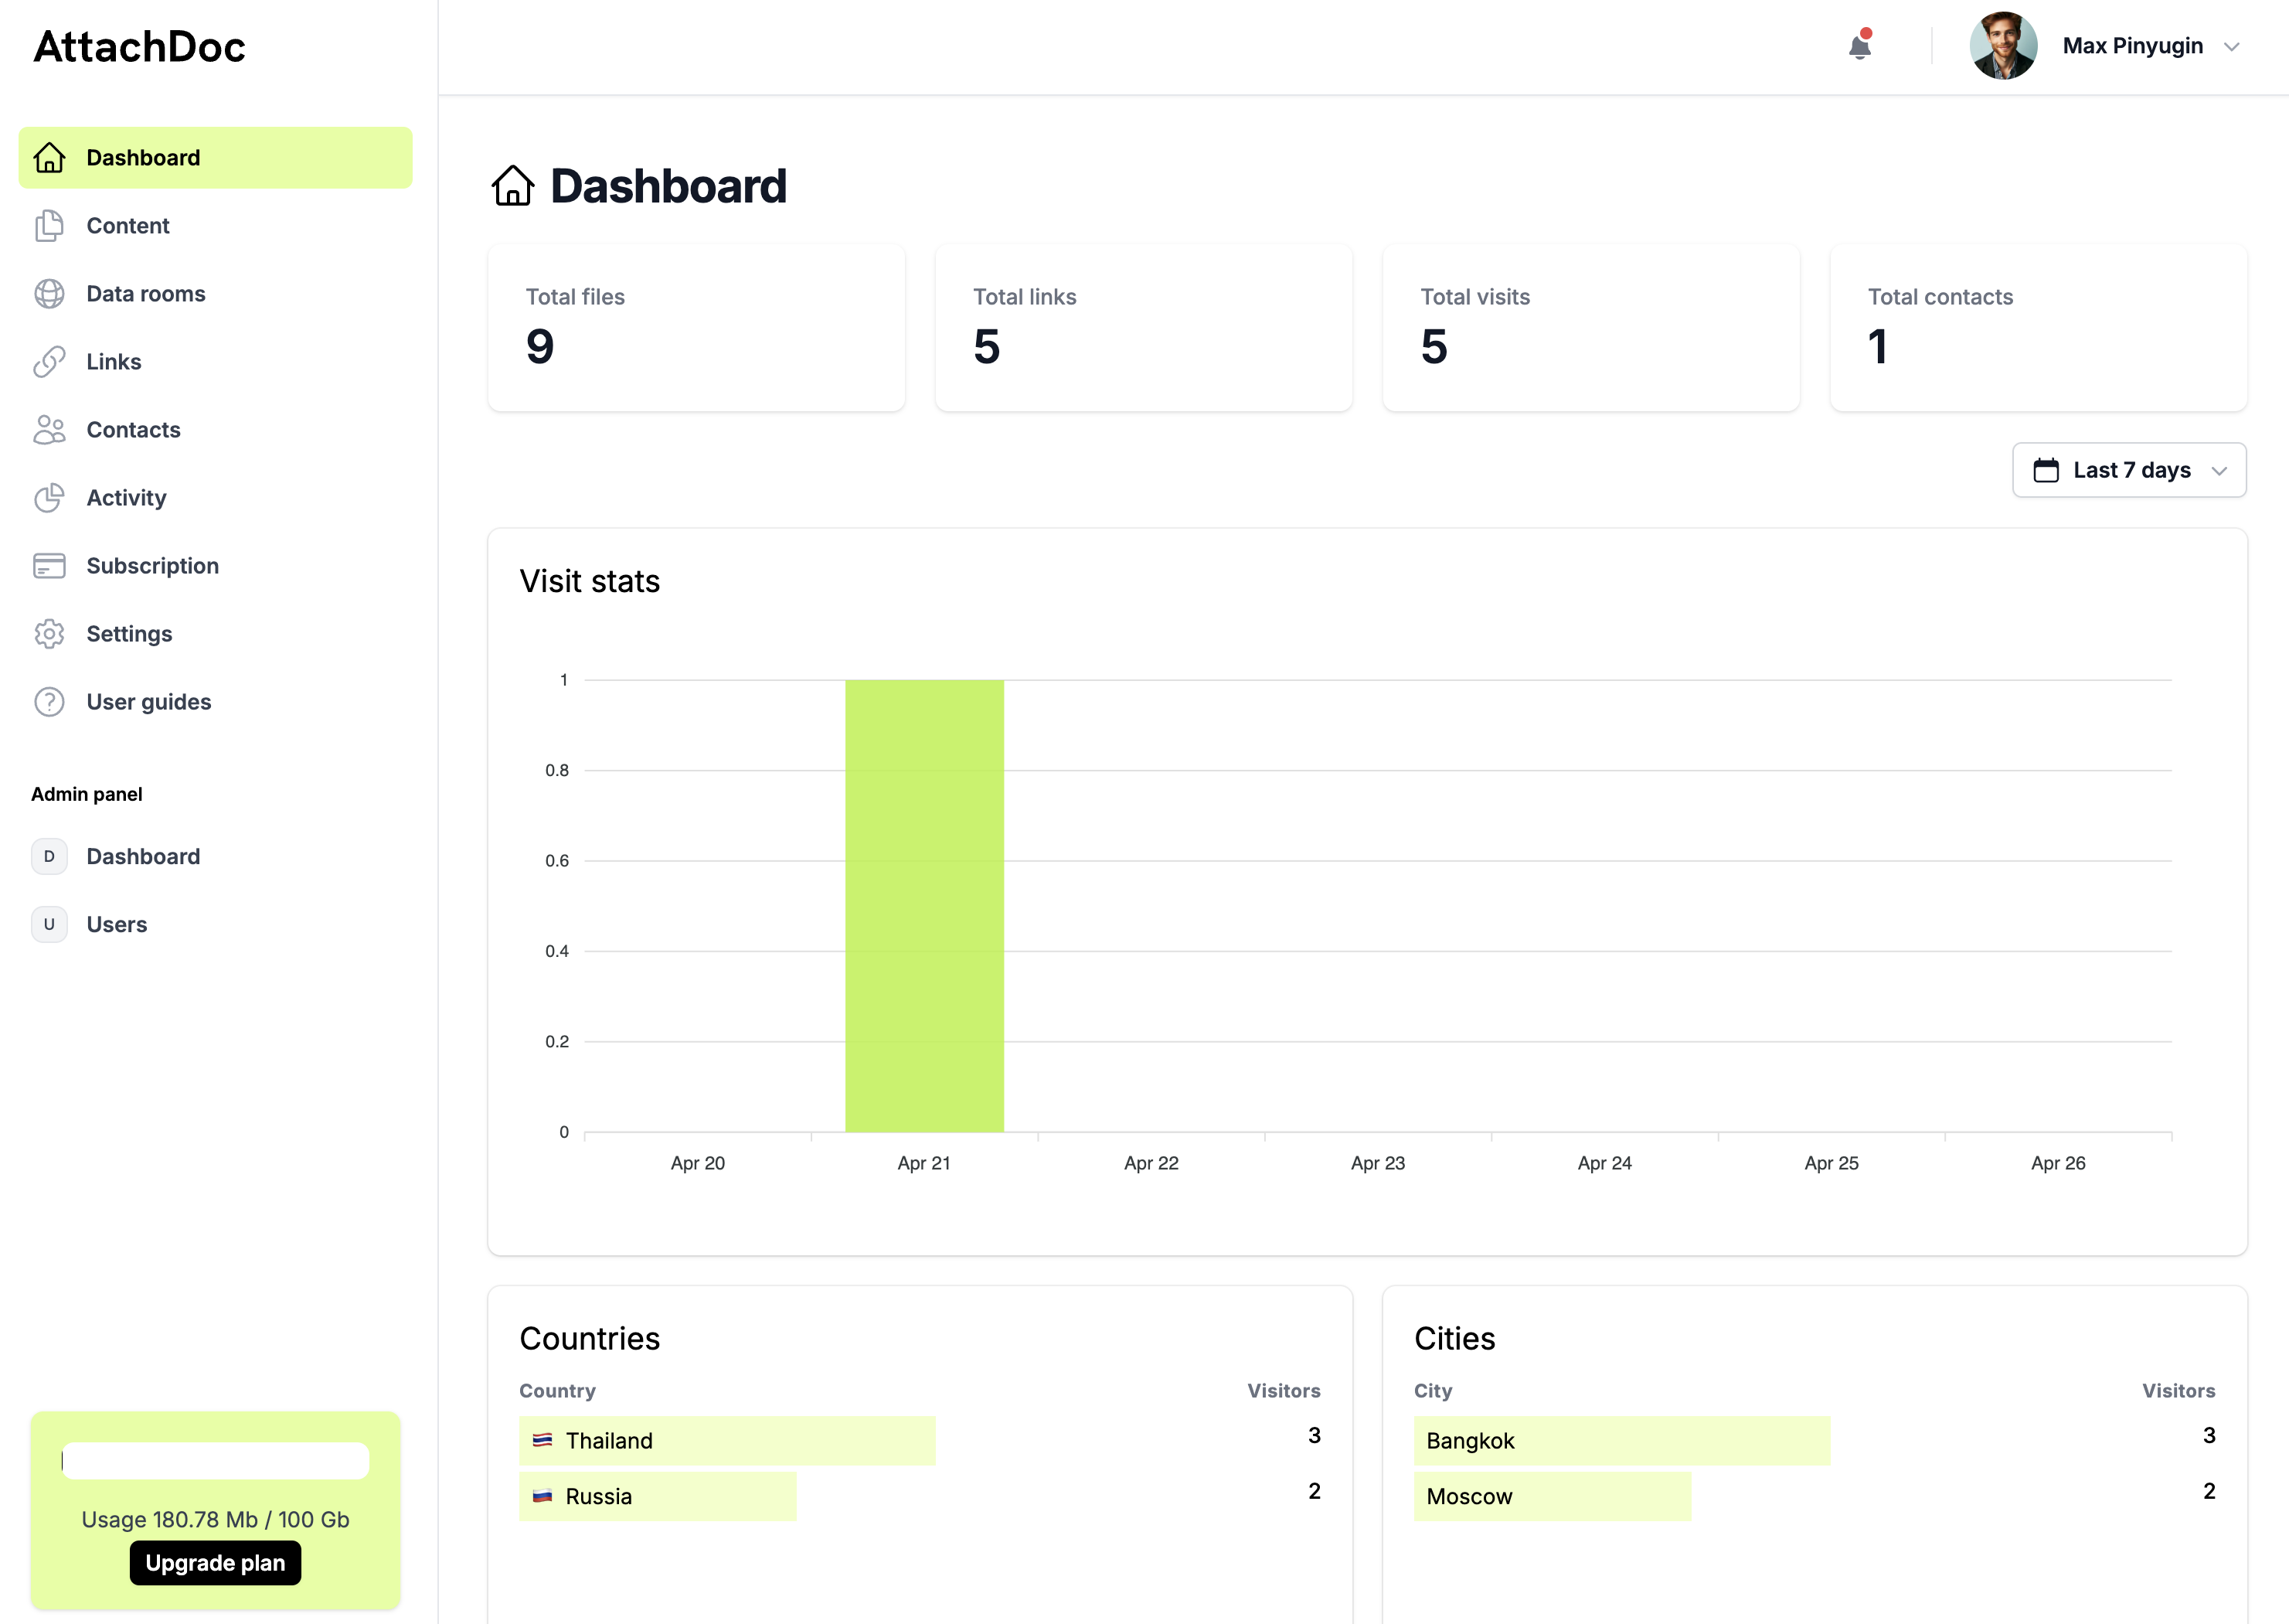Image resolution: width=2289 pixels, height=1624 pixels.
Task: Click the Content documents icon in sidebar
Action: [49, 226]
